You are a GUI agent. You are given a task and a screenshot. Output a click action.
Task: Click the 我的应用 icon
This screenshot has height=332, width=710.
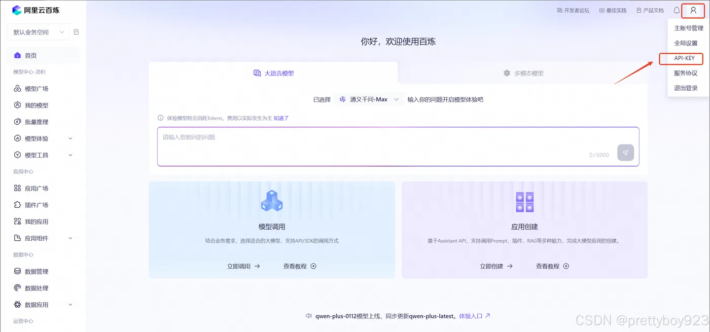pyautogui.click(x=18, y=222)
